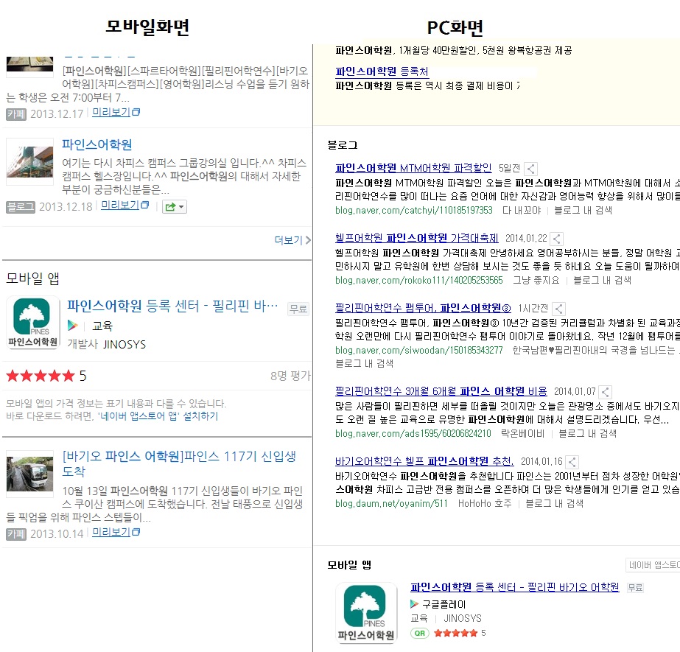Share the 파인스어학원 MTM어학원 파격할인 blog post
Screen dimensions: 680x652
pos(531,169)
